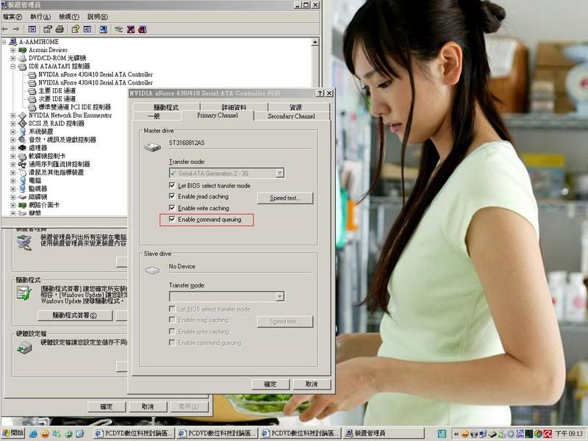Open the Master drive Transfer mode dropdown
Image resolution: width=588 pixels, height=441 pixels.
(279, 173)
